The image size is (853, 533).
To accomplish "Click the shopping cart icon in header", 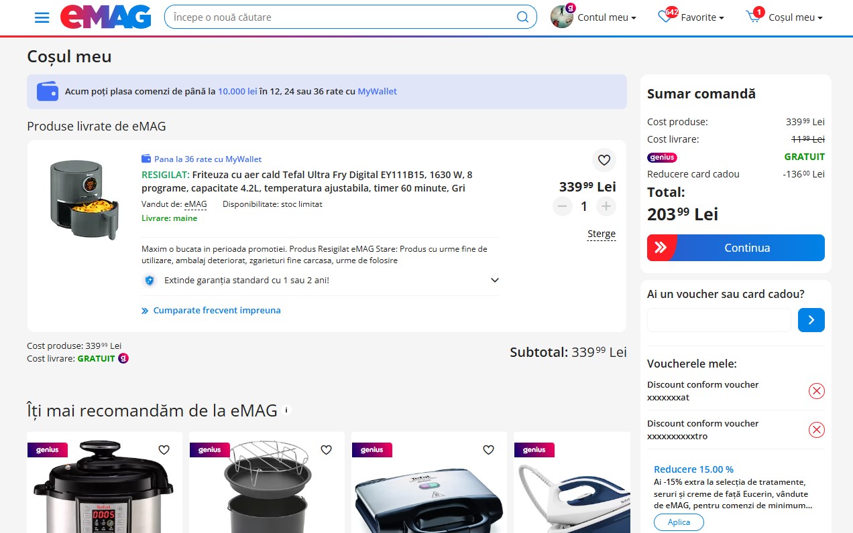I will click(754, 17).
